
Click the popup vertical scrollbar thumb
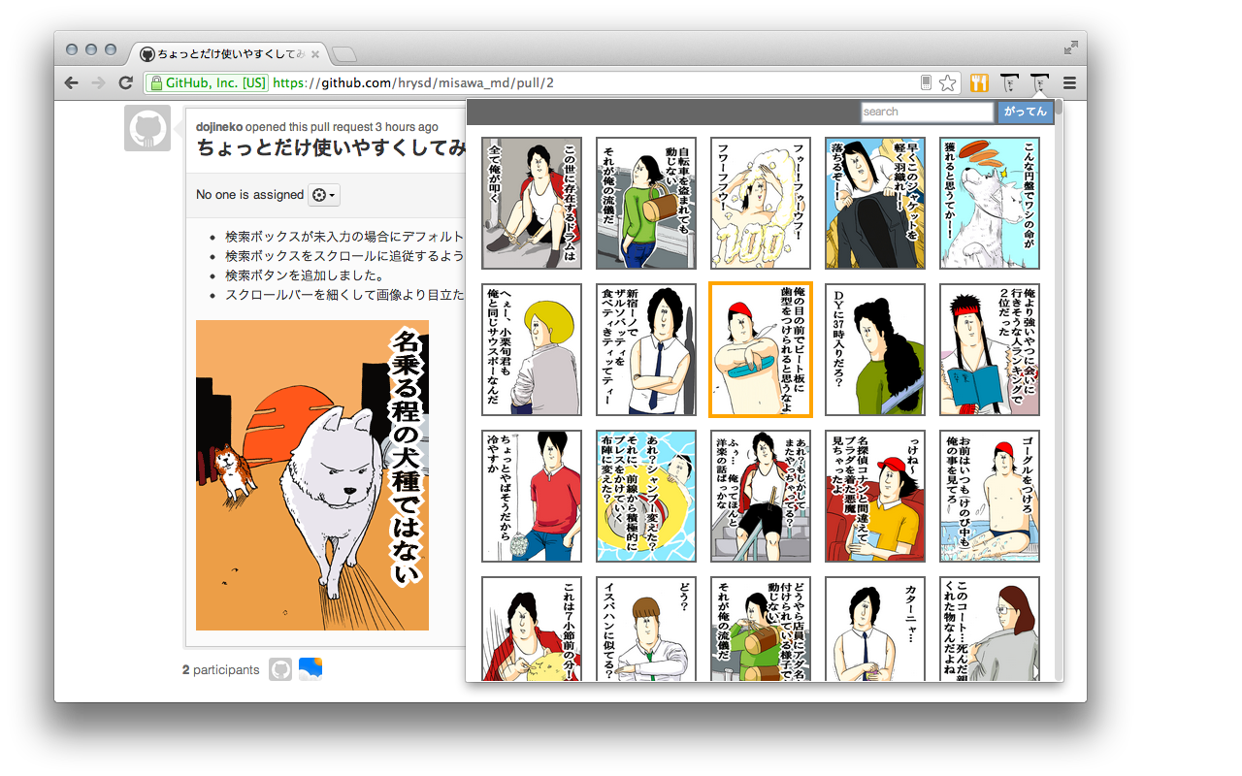pyautogui.click(x=1059, y=108)
